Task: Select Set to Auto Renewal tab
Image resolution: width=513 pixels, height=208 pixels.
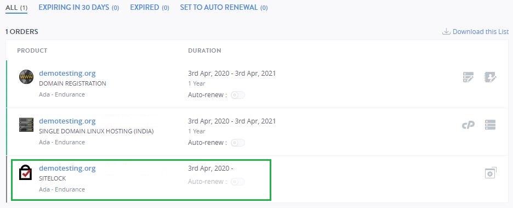Action: [224, 7]
